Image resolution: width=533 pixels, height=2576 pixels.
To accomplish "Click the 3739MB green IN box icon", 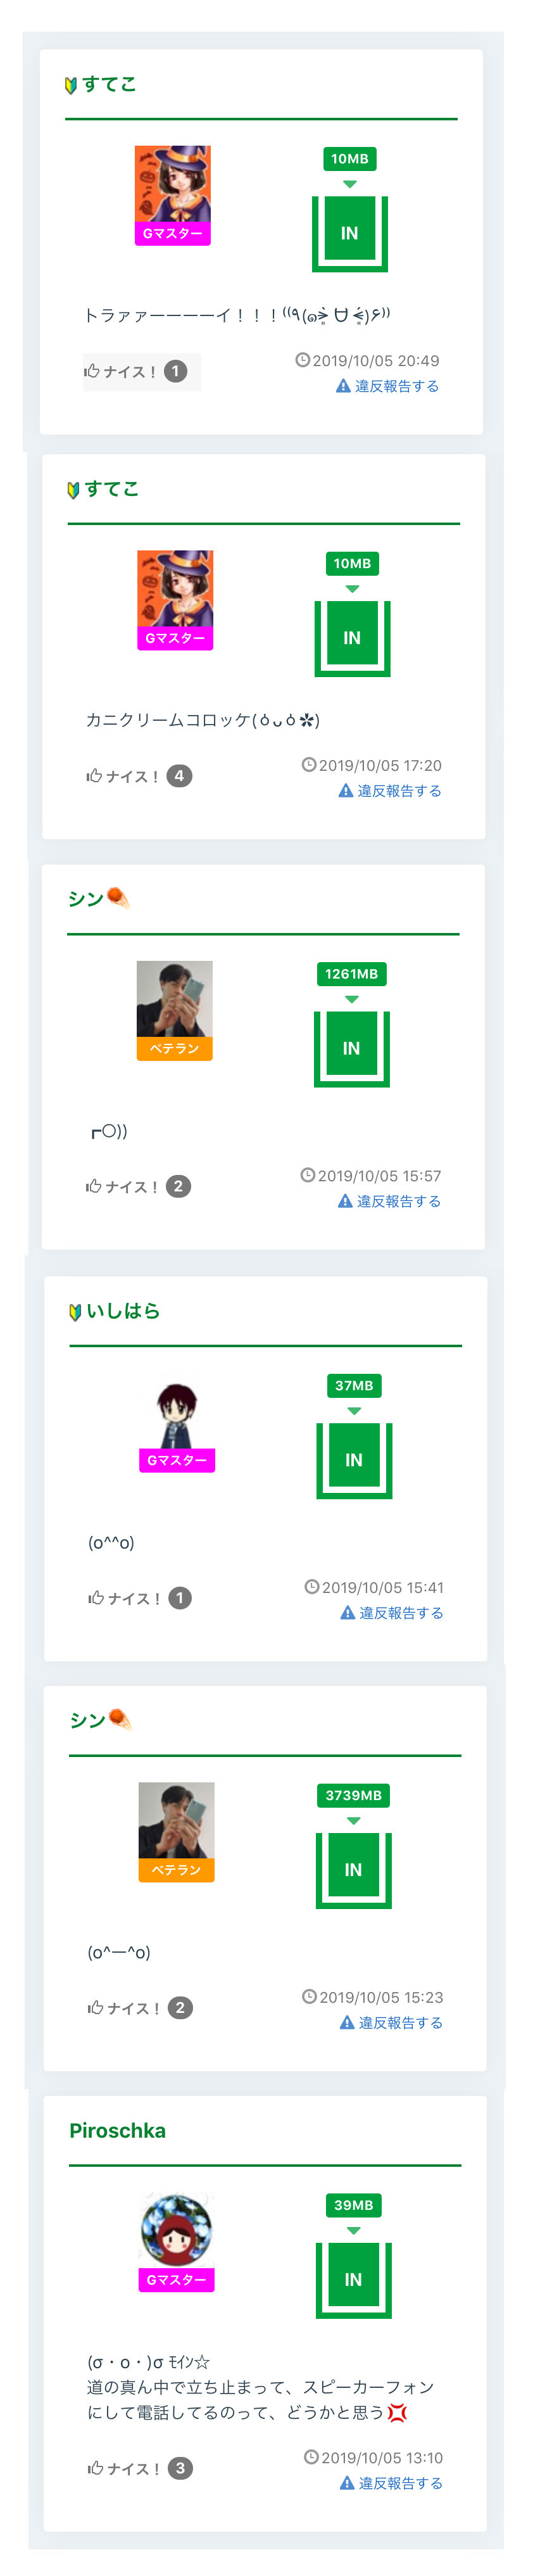I will coord(353,1869).
